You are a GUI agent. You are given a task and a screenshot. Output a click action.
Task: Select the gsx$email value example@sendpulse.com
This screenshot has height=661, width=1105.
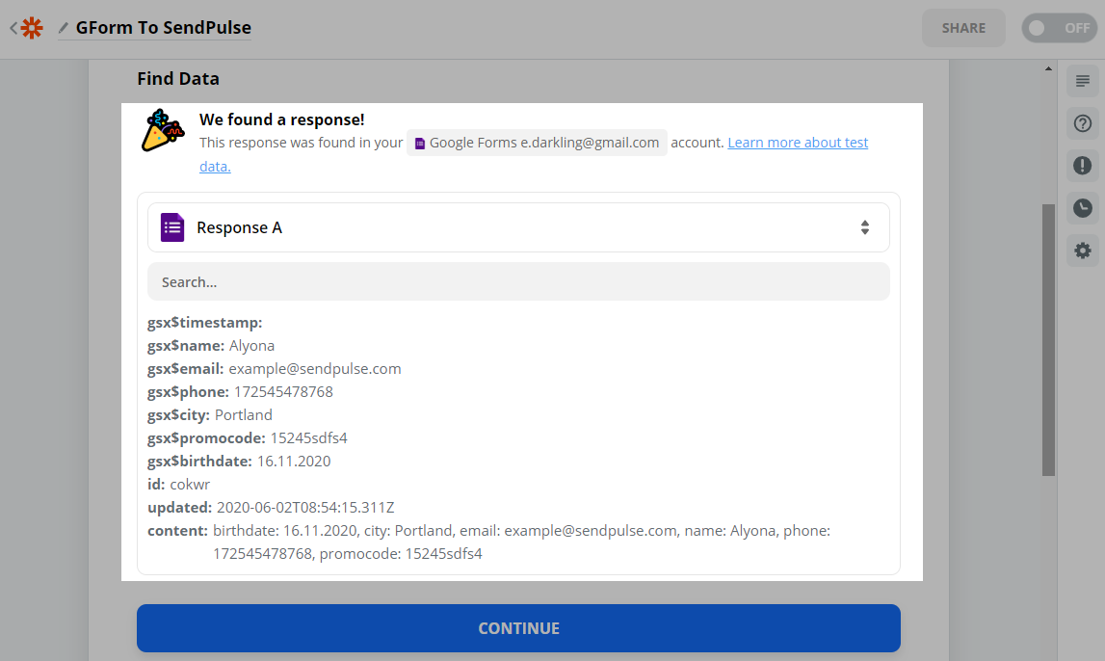point(315,369)
